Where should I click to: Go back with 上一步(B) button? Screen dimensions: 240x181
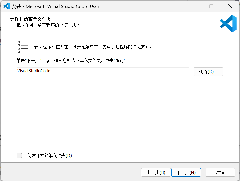coord(156,172)
